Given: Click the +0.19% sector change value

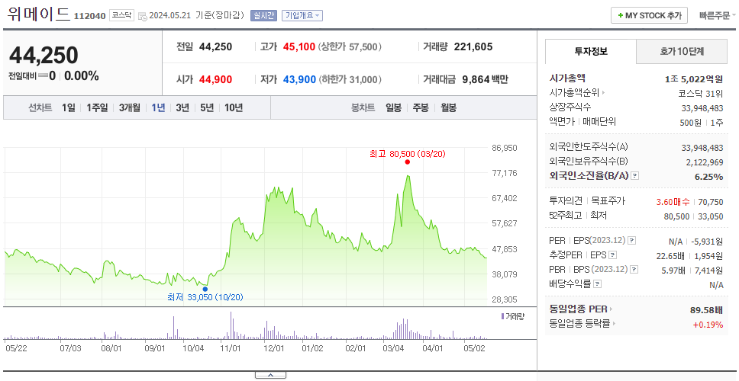Looking at the screenshot, I should 708,324.
